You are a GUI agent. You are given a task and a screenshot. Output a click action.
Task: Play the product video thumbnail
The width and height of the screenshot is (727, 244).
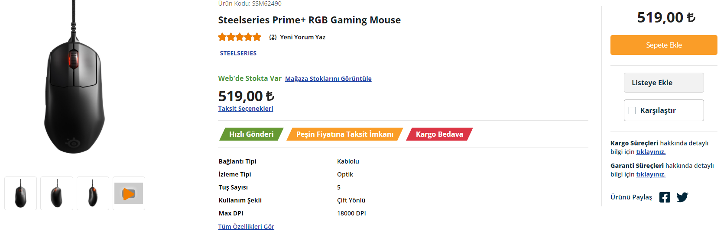[129, 193]
